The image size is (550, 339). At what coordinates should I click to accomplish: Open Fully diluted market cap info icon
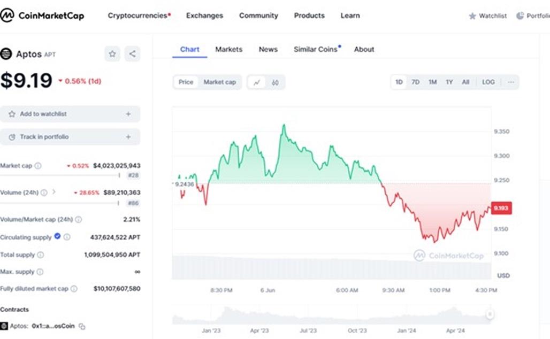click(x=74, y=289)
